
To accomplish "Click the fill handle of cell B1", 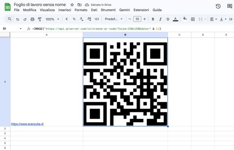I will coord(168,126).
